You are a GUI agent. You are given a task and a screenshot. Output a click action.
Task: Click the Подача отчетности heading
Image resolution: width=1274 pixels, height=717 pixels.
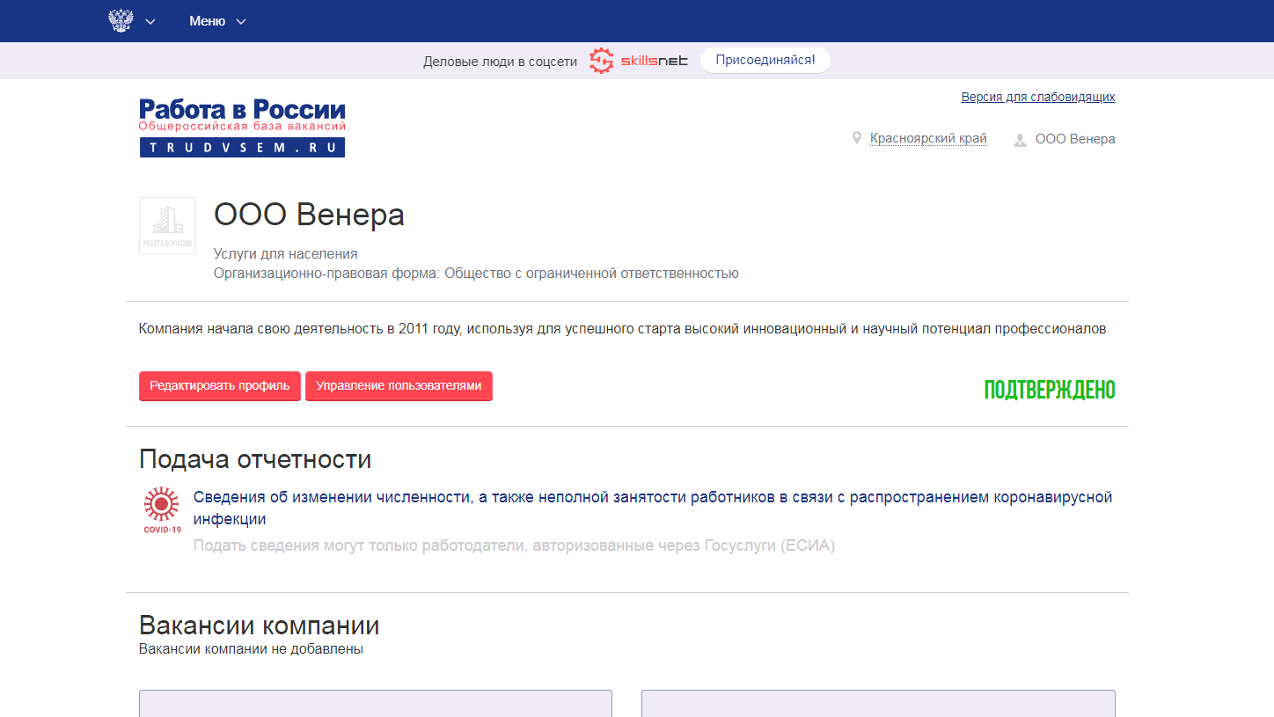pos(255,459)
